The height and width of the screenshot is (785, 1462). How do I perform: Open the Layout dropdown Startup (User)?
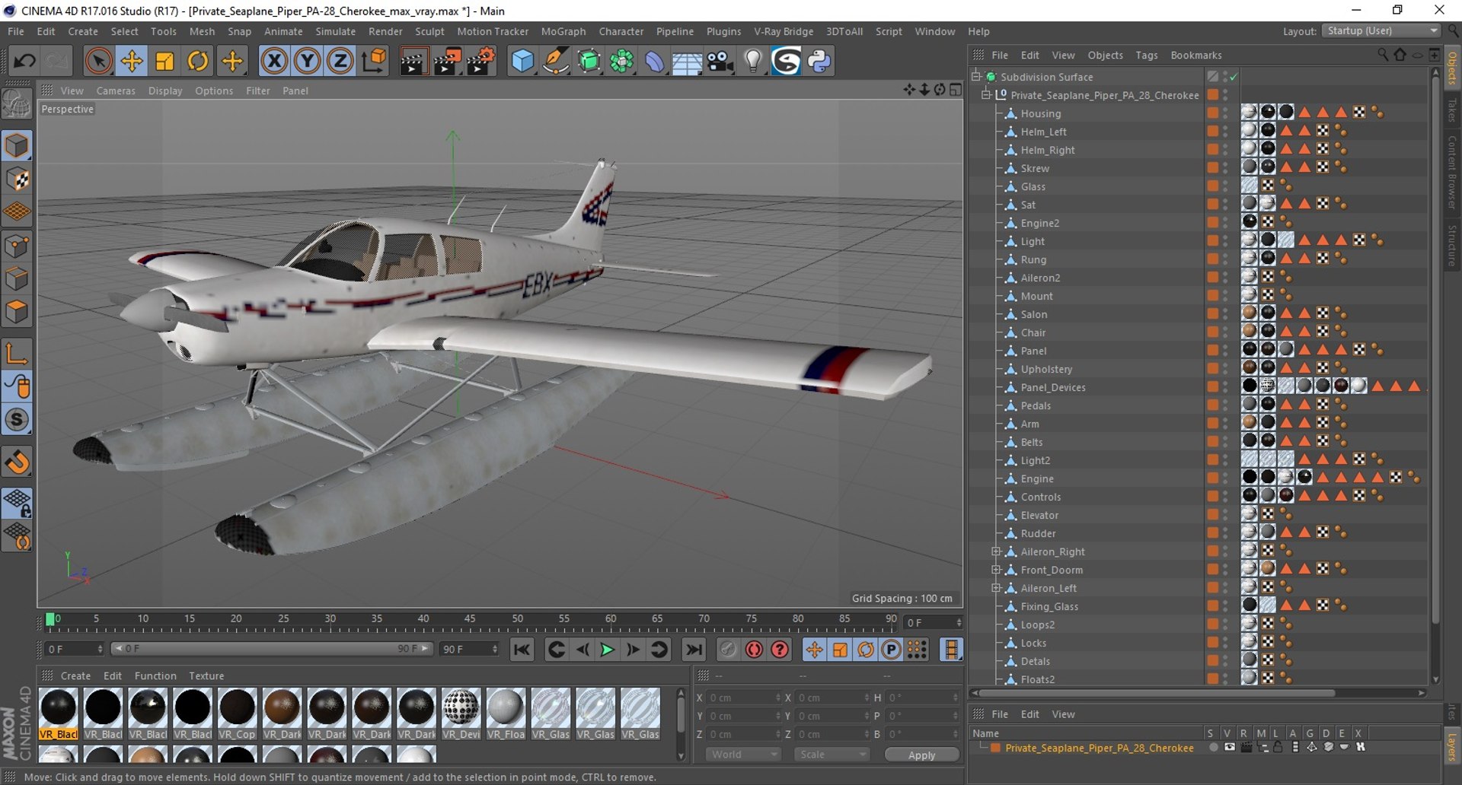click(1382, 31)
